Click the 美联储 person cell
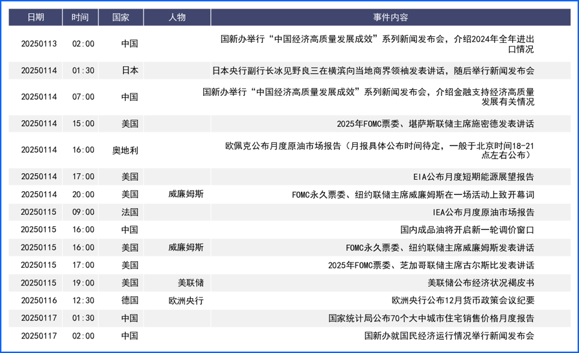The image size is (579, 353). (191, 283)
